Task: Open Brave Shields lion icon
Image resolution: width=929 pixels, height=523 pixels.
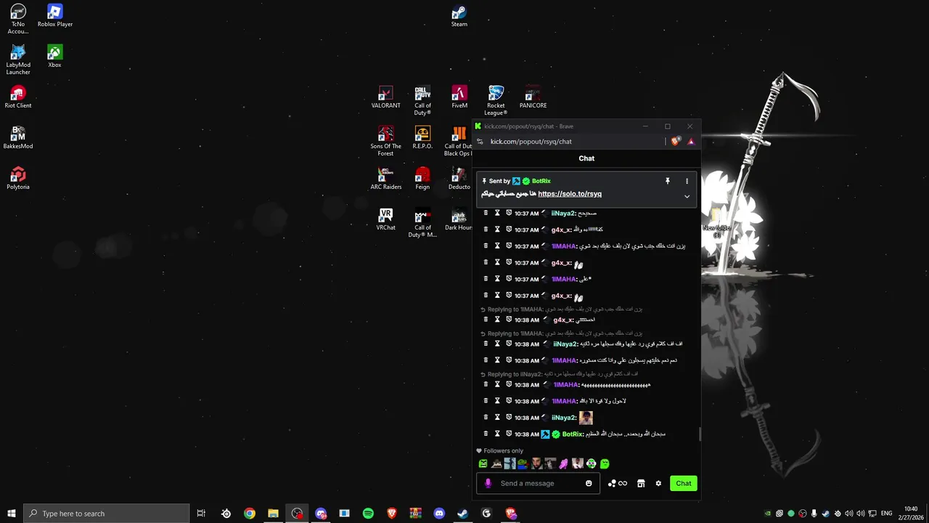Action: [676, 142]
